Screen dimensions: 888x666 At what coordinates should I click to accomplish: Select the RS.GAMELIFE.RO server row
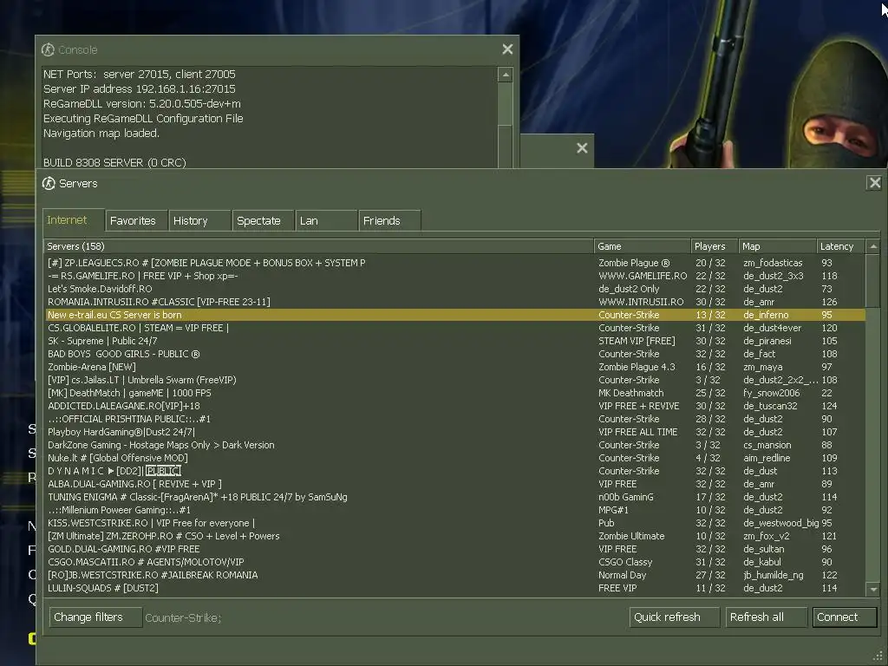coord(455,276)
